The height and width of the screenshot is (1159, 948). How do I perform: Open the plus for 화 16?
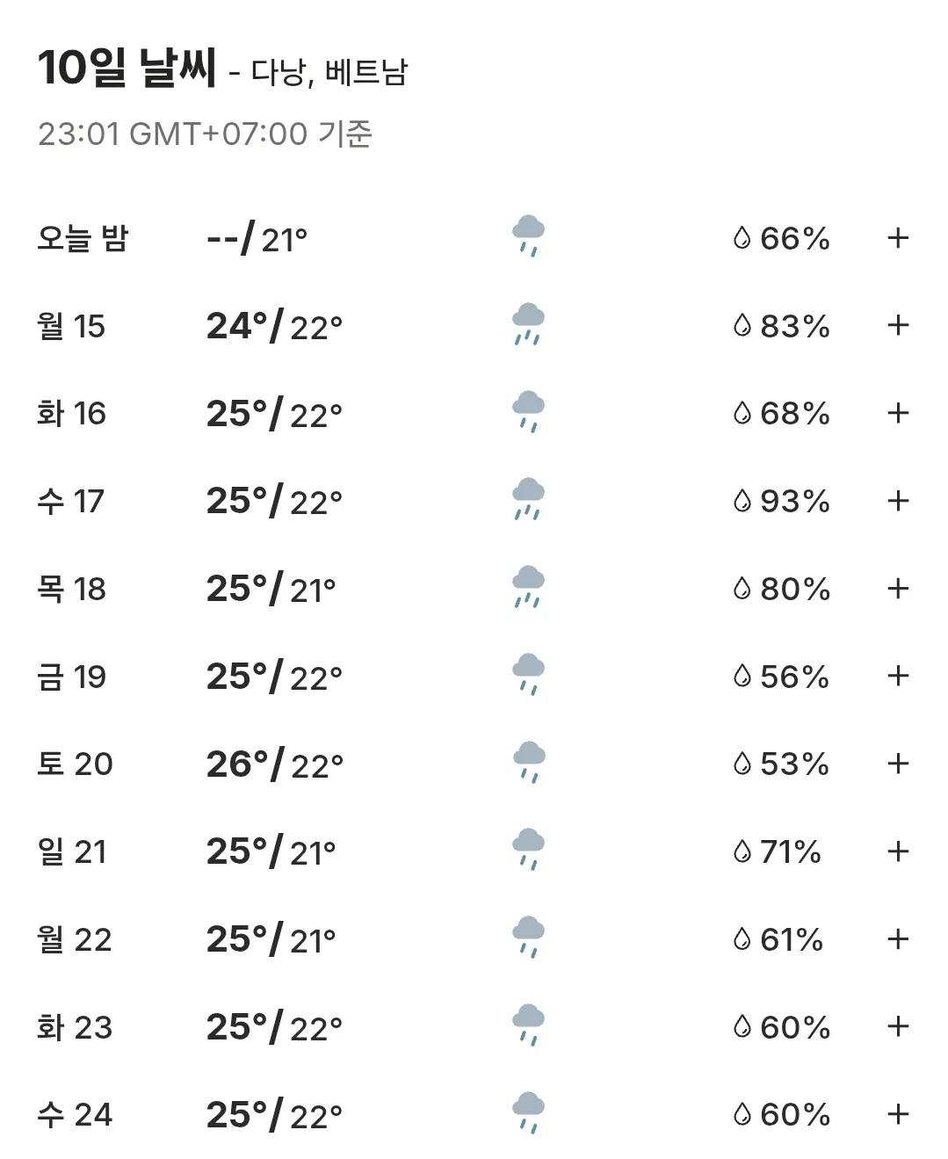(x=897, y=413)
